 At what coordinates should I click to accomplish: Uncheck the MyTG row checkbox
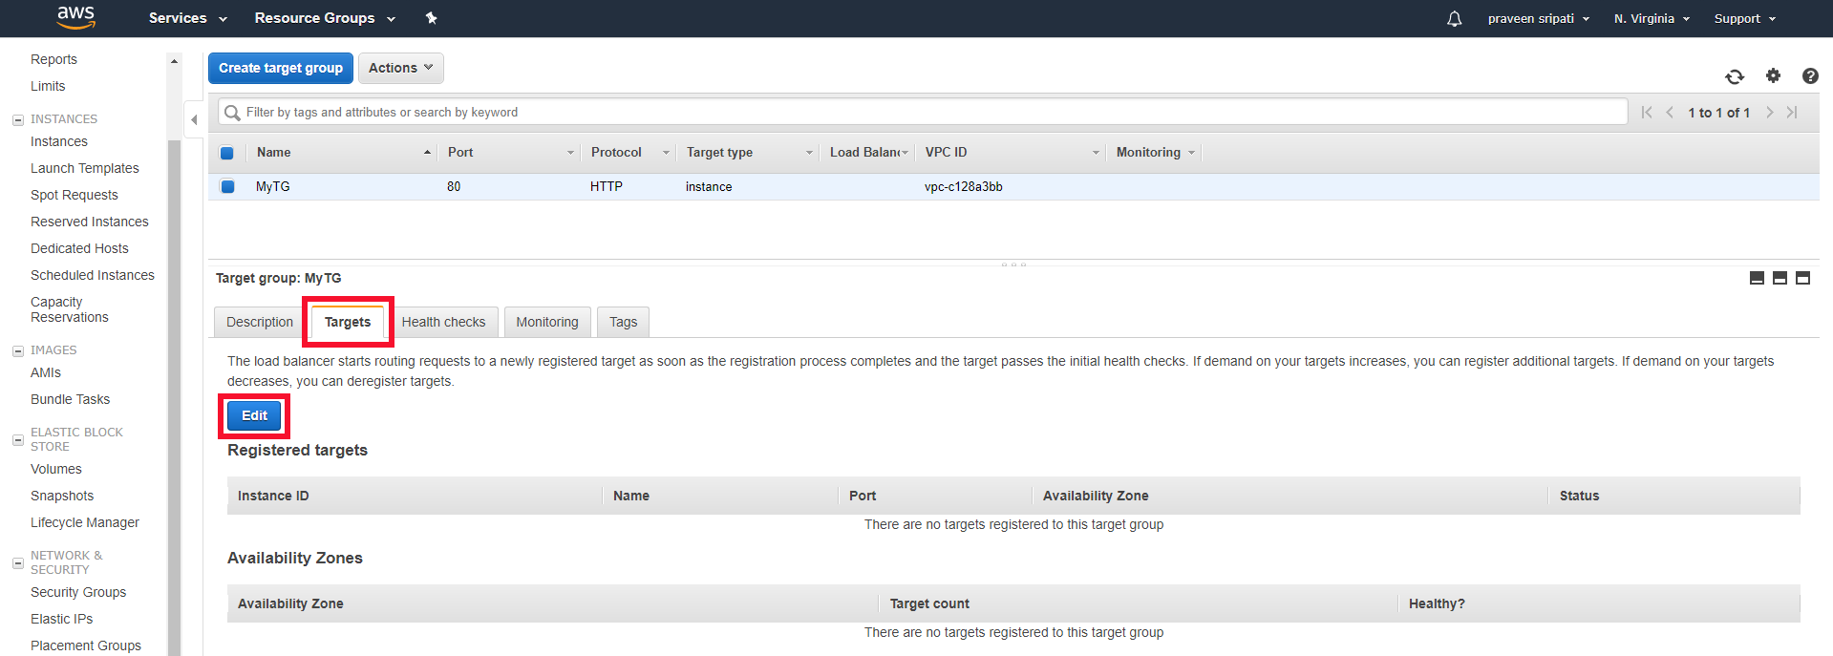click(227, 187)
